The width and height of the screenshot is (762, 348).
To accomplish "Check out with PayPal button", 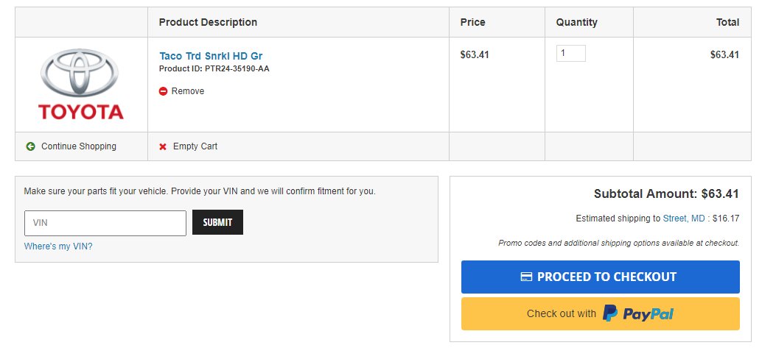I will pyautogui.click(x=600, y=314).
